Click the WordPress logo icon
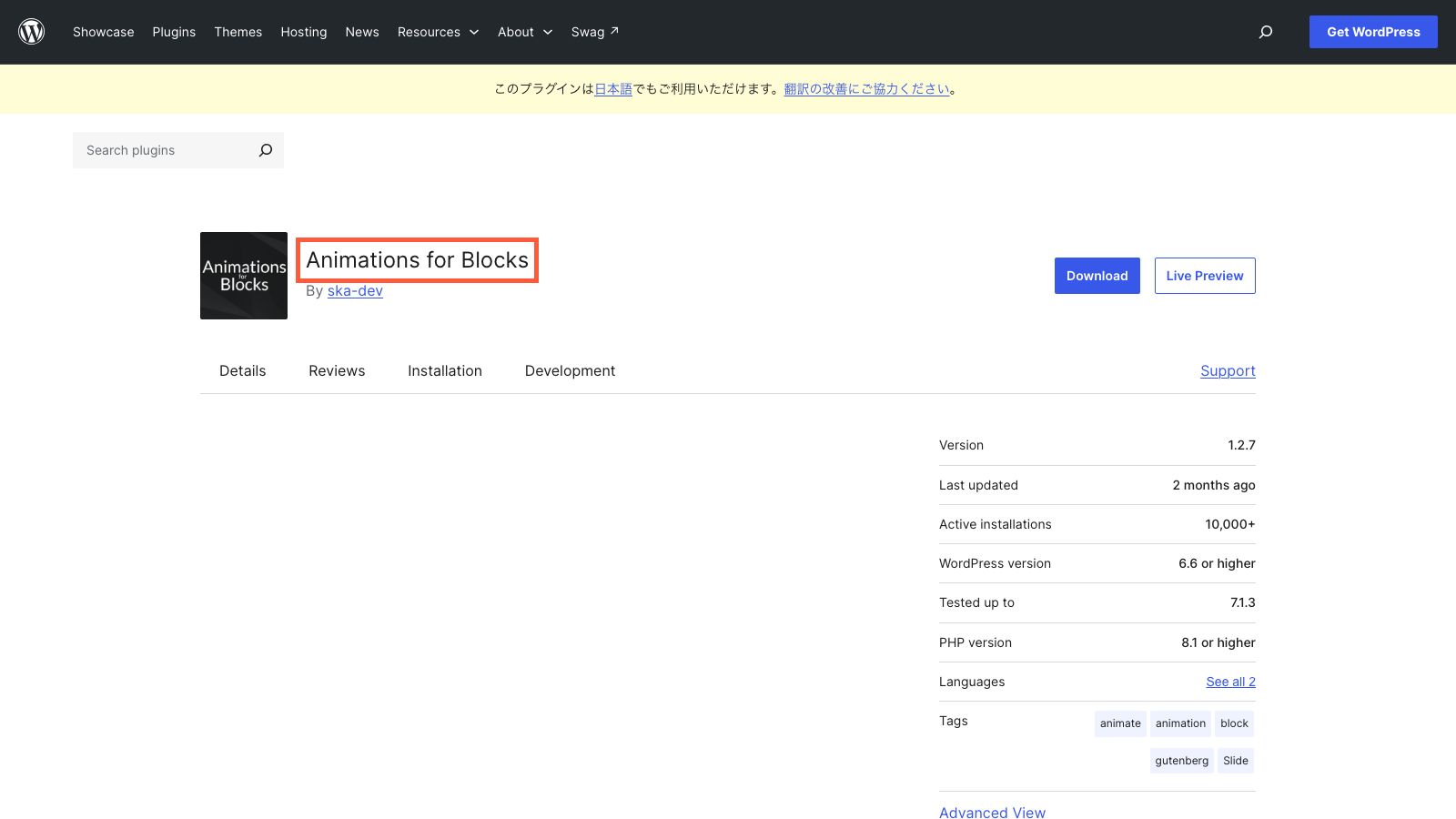This screenshot has width=1456, height=819. [32, 32]
